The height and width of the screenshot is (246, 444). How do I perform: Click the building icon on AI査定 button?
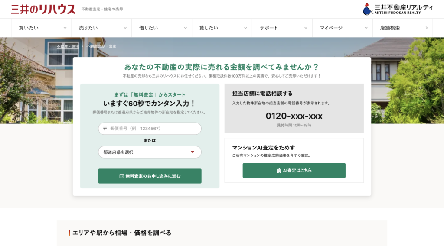279,171
